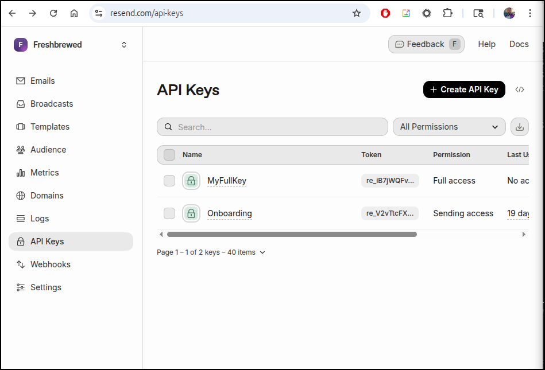545x370 pixels.
Task: Expand the items-per-page pagination dropdown
Action: (262, 252)
